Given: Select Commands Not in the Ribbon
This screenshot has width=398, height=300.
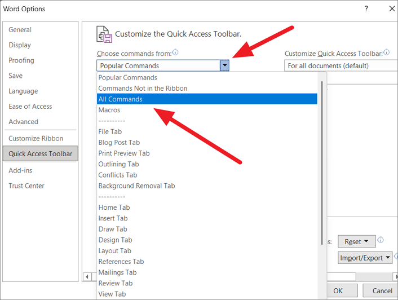Looking at the screenshot, I should [207, 89].
